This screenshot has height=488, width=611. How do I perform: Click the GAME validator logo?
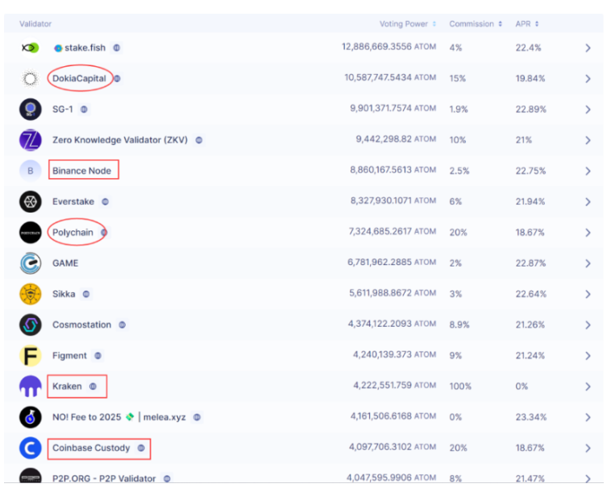[31, 263]
